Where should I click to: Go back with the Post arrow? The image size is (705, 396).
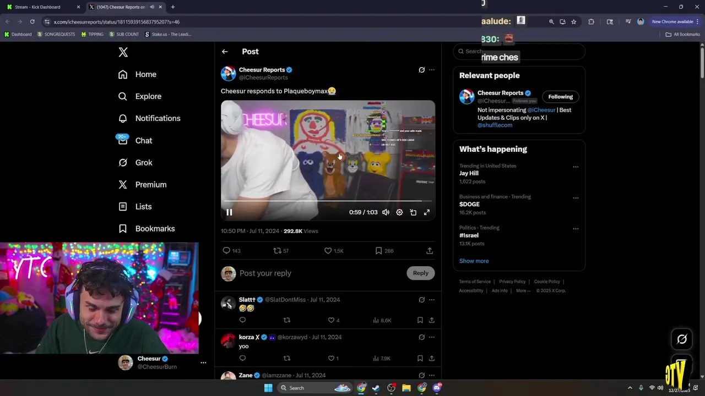click(x=225, y=52)
